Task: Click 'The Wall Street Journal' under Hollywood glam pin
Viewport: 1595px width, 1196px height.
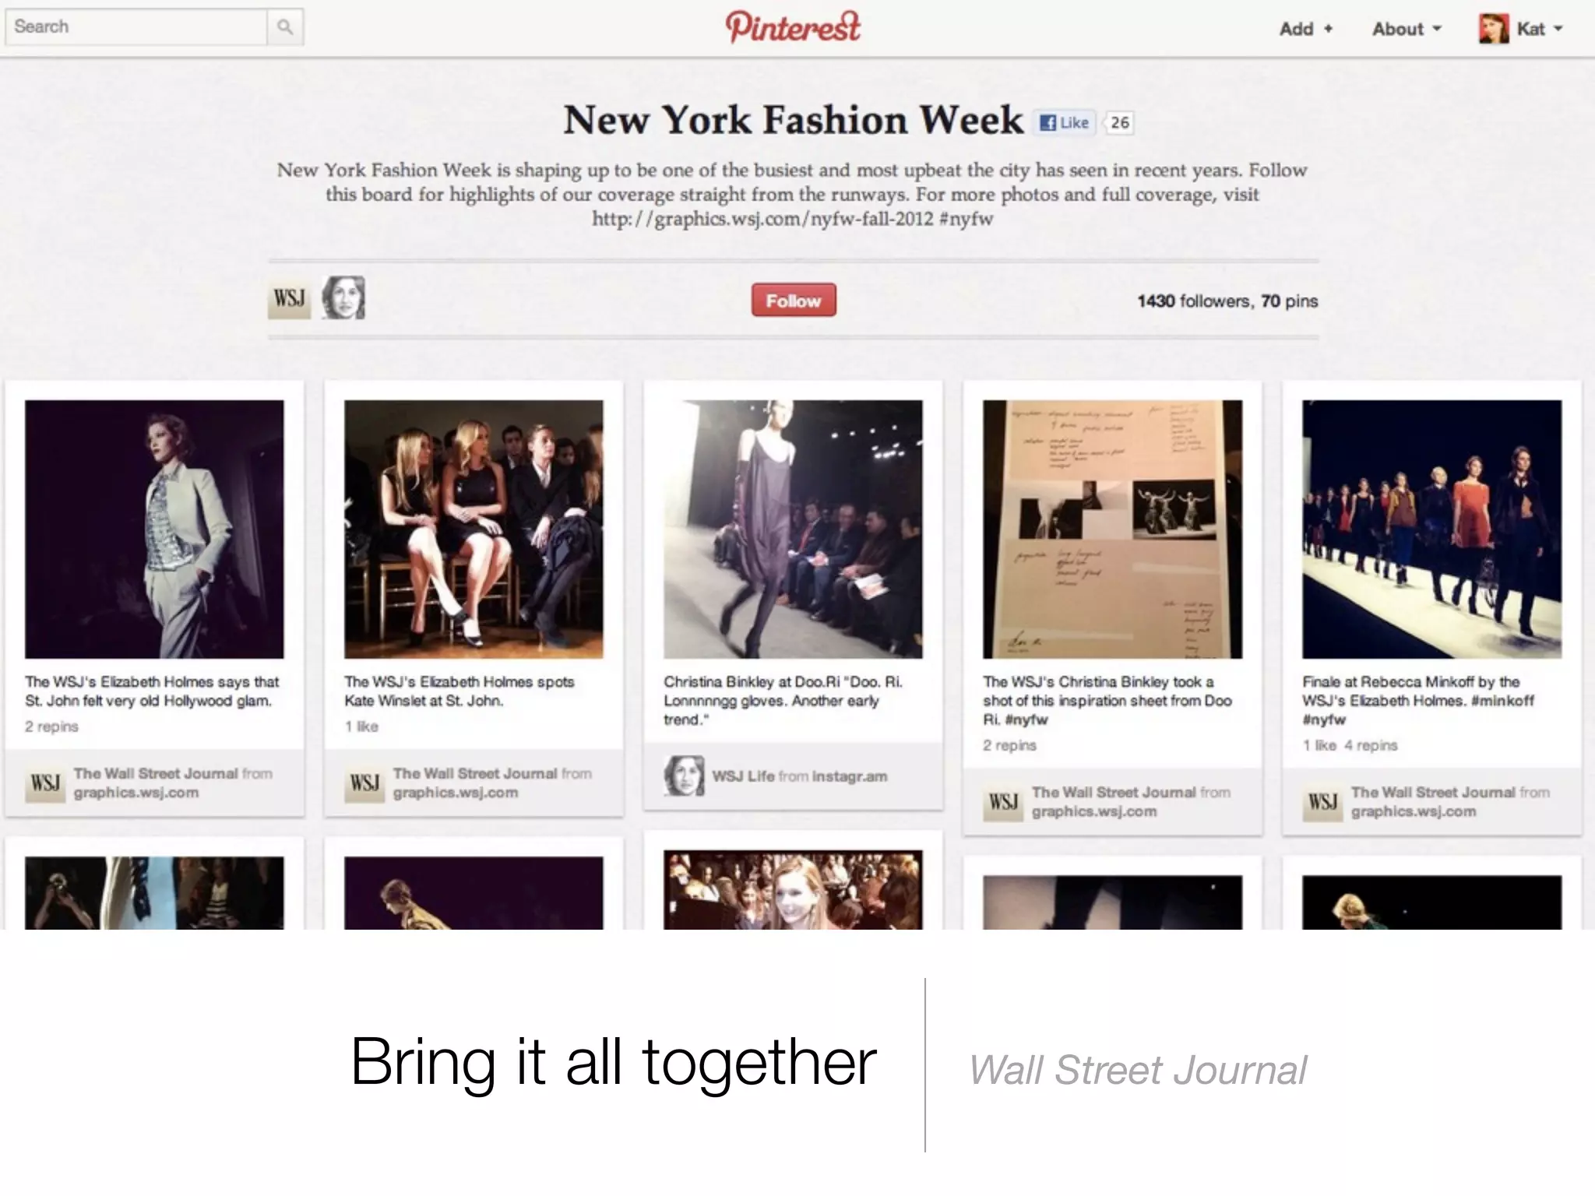Action: coord(156,773)
